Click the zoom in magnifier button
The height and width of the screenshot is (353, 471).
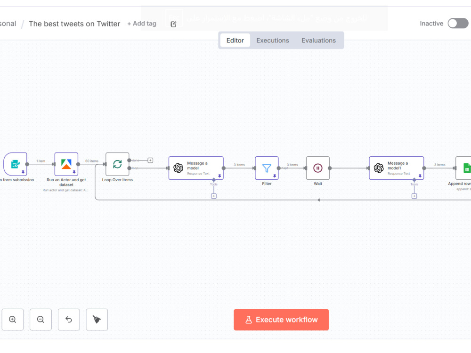[x=12, y=320]
